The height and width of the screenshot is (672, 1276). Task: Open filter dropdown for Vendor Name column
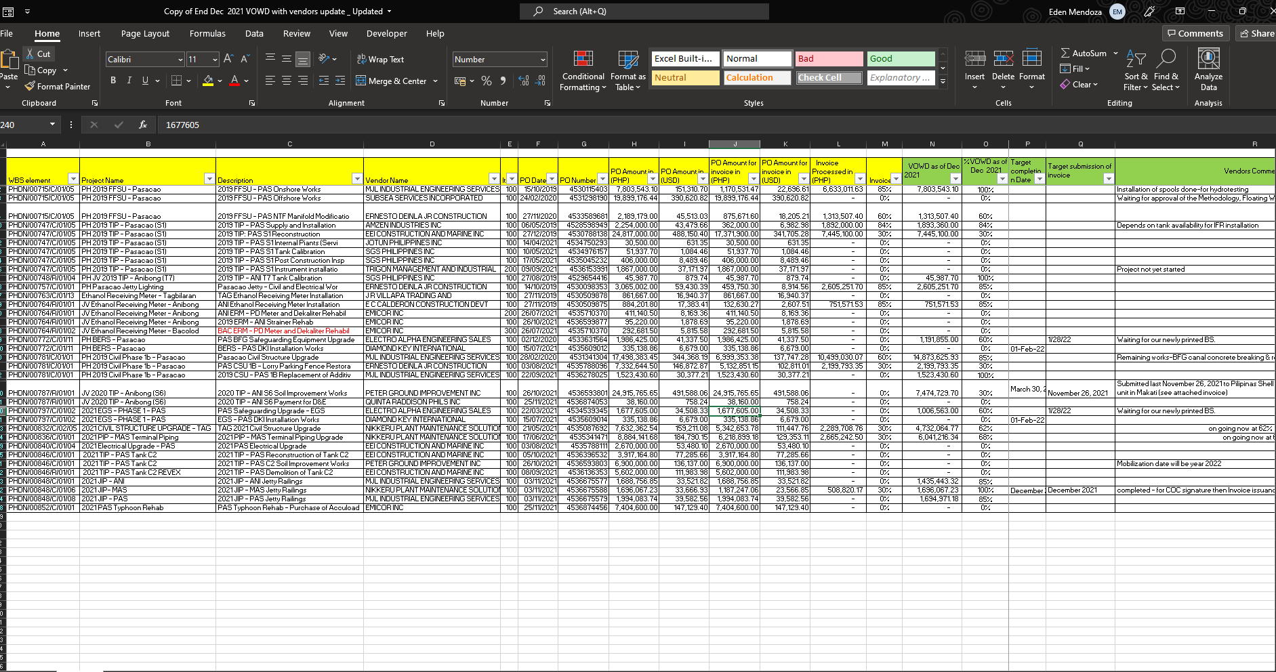494,179
